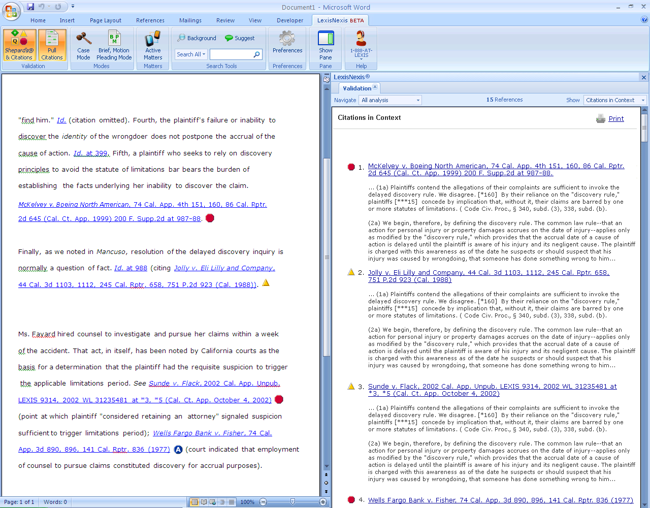Click the Id. at 399 citation link
This screenshot has width=650, height=508.
tap(91, 153)
